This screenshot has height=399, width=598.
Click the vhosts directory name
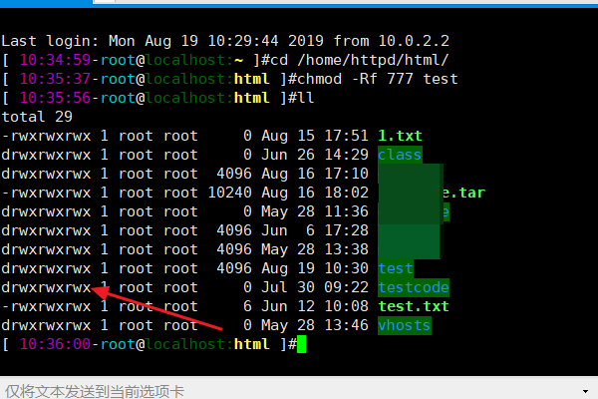(404, 325)
